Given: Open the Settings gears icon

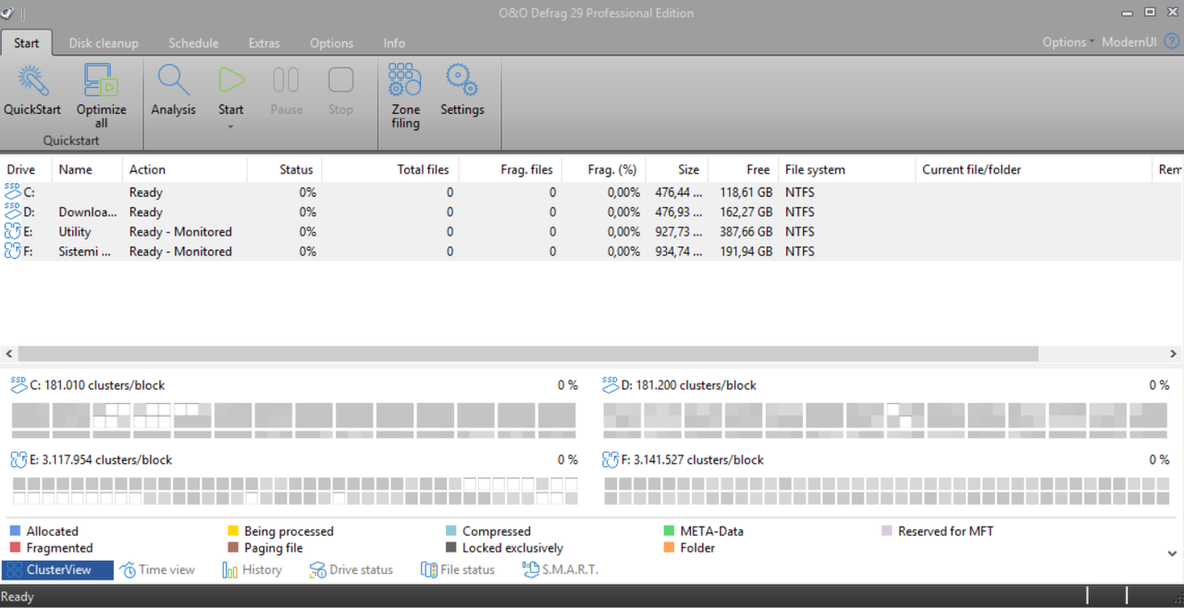Looking at the screenshot, I should pyautogui.click(x=462, y=80).
